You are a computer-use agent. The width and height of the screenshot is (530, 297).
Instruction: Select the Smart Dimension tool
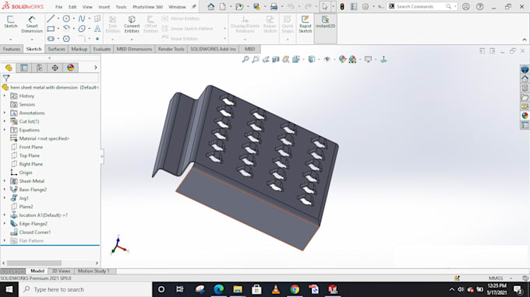[32, 24]
